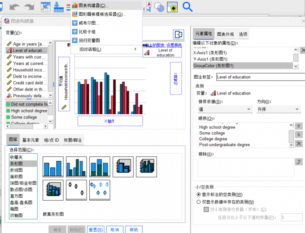
Task: Select clustered 3-D bar chart thumbnail
Action: pos(147,167)
